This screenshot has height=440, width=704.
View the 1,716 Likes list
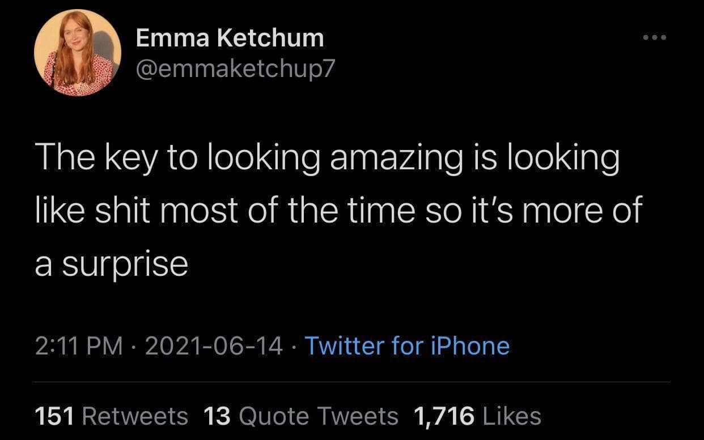[x=475, y=415]
